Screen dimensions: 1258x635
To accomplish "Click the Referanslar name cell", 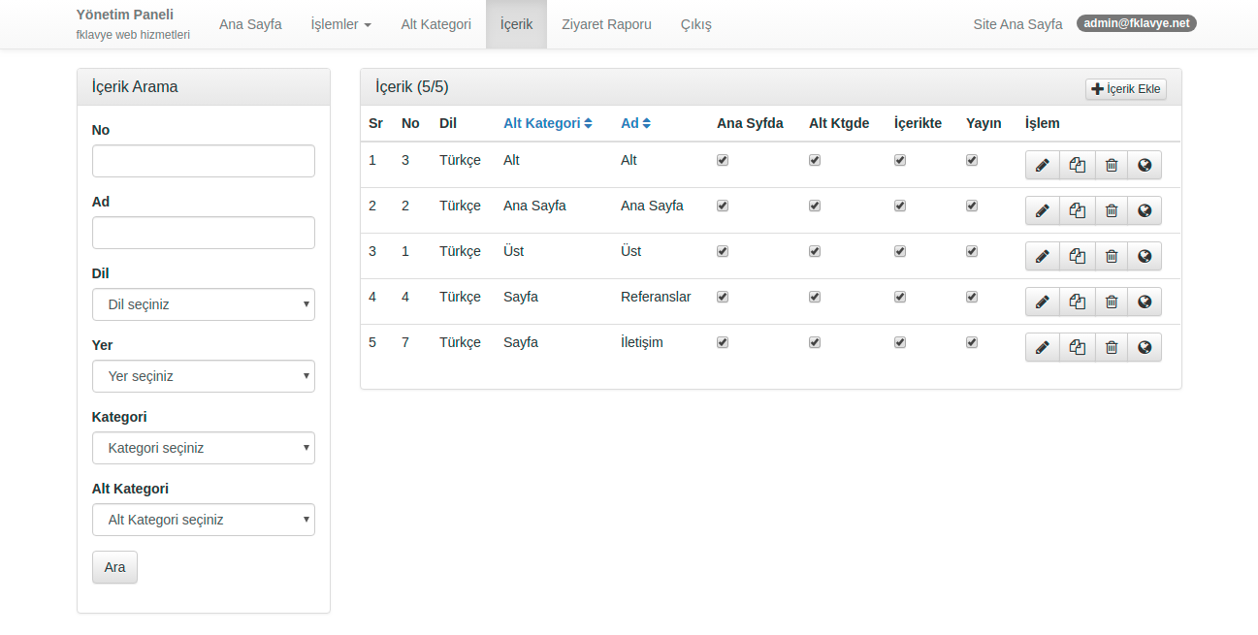I will [656, 297].
